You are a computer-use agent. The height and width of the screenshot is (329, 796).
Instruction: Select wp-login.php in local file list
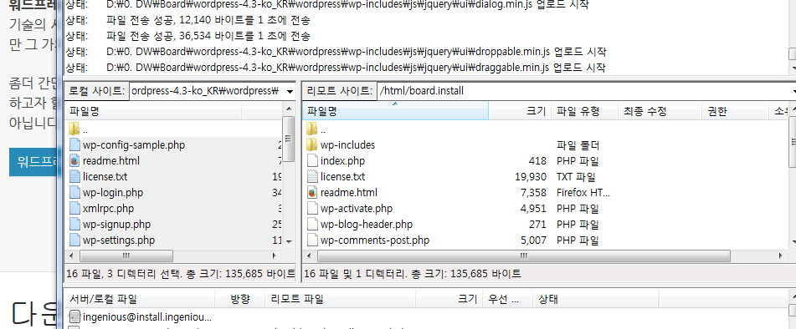click(113, 192)
